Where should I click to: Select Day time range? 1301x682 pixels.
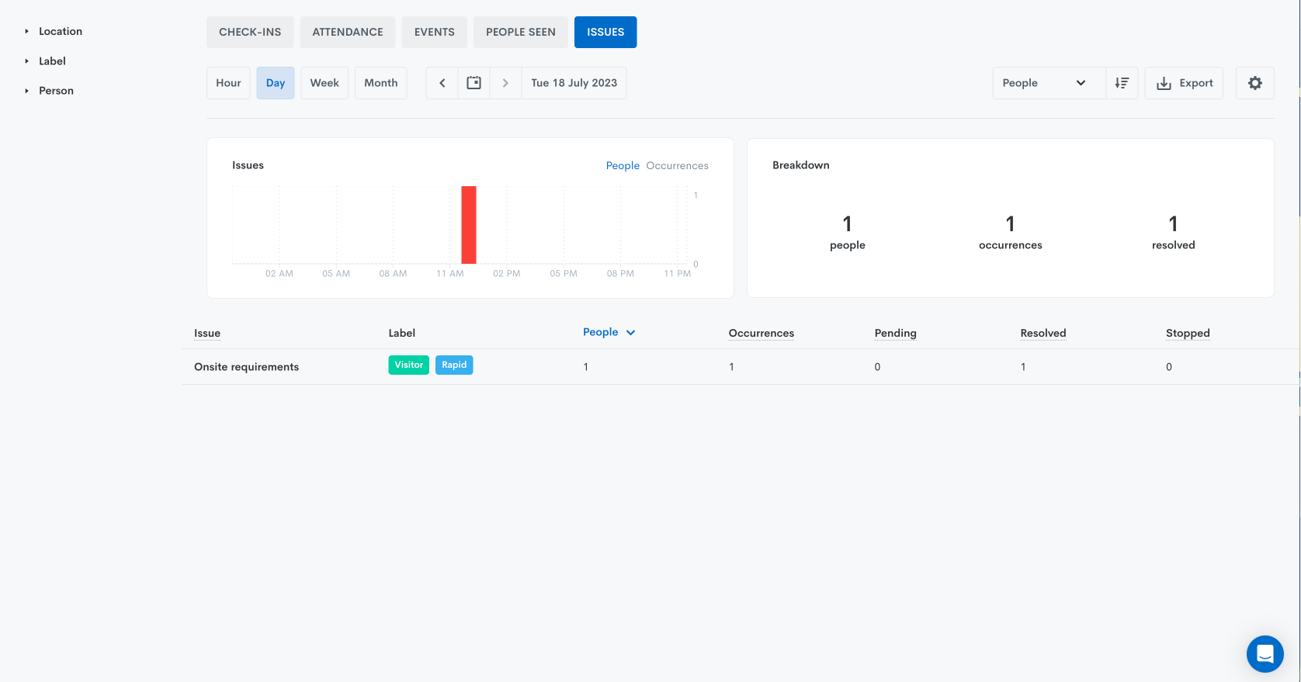tap(276, 83)
